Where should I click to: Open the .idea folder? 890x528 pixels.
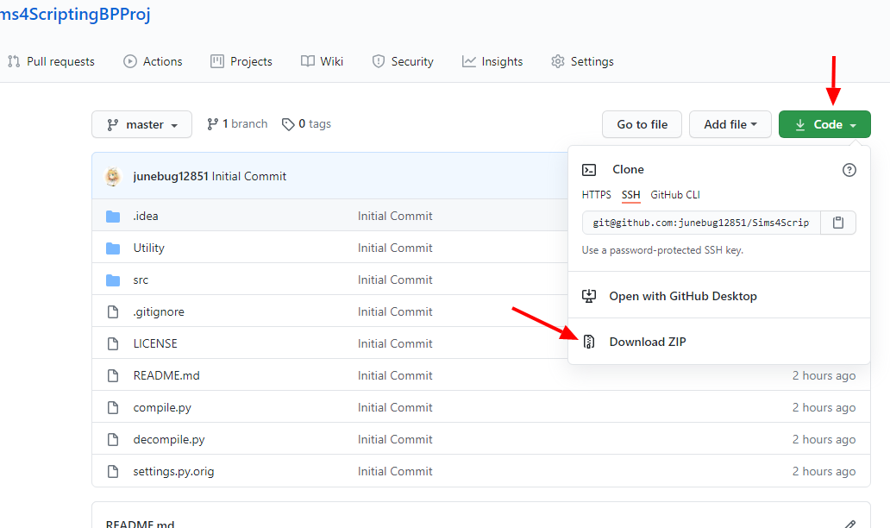(146, 216)
